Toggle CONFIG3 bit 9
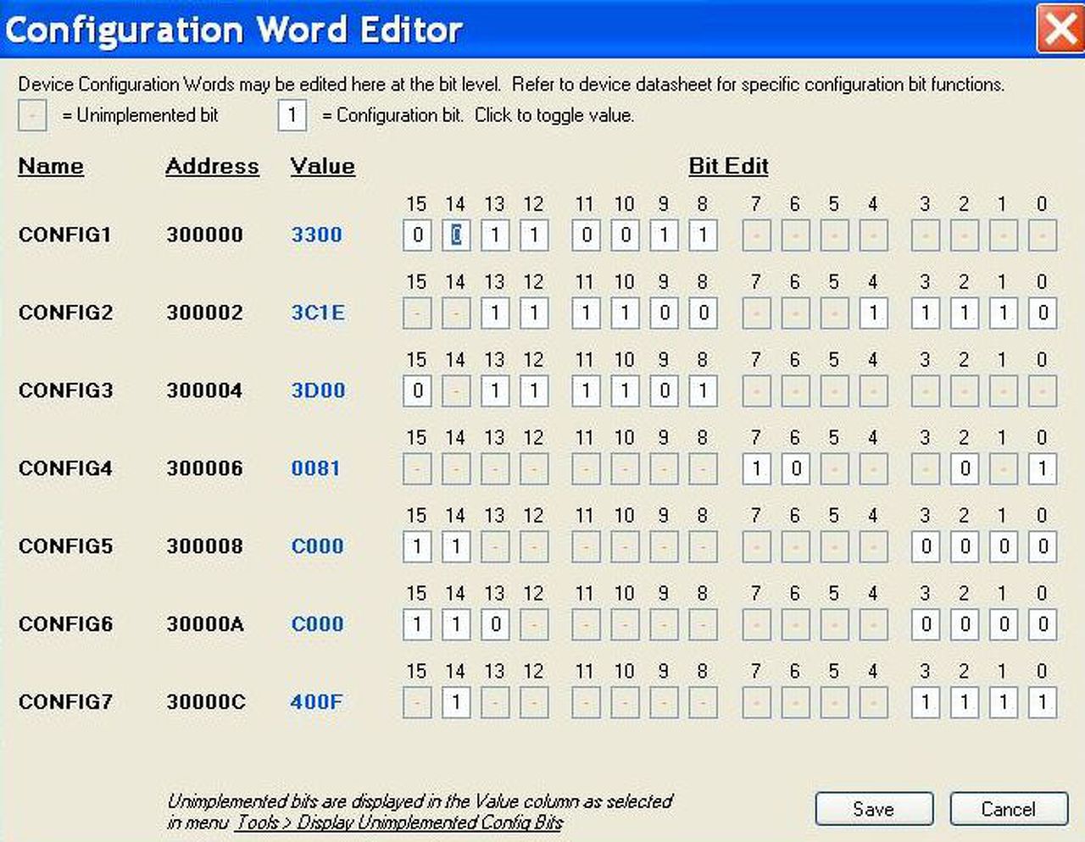This screenshot has height=842, width=1085. click(x=665, y=391)
